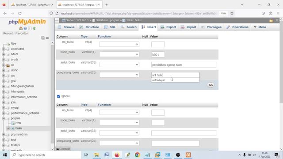
Task: Click the Windows Start button
Action: [x=5, y=155]
